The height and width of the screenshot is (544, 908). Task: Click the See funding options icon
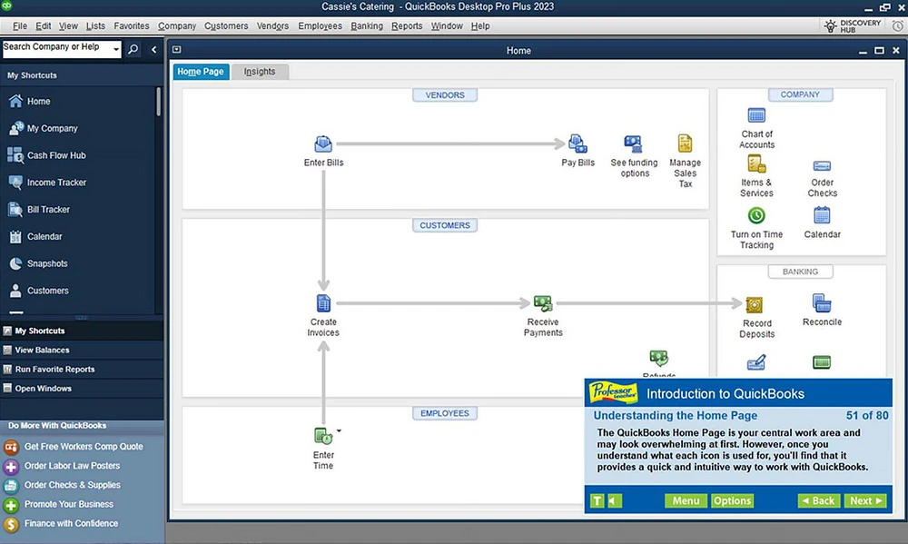click(633, 143)
